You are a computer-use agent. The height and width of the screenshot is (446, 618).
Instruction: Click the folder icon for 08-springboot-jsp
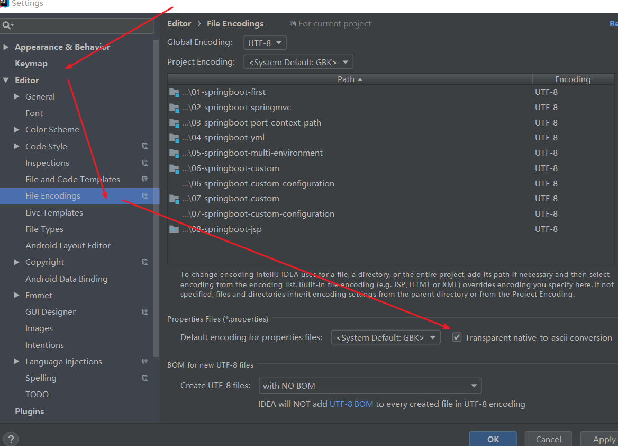click(174, 229)
